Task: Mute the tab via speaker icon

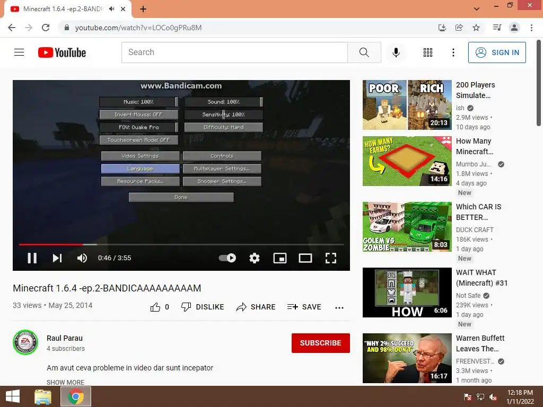Action: (x=111, y=9)
